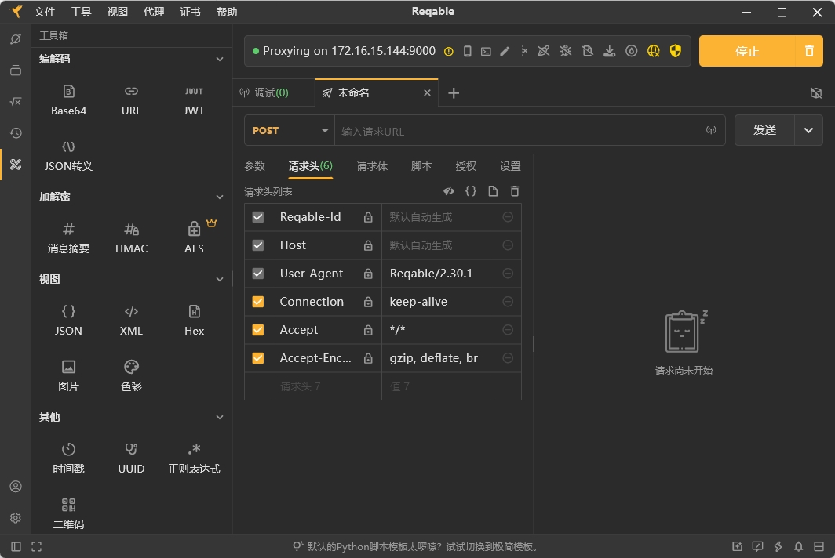Screen dimensions: 835x558
Task: Switch to the 请求体 tab
Action: [372, 166]
